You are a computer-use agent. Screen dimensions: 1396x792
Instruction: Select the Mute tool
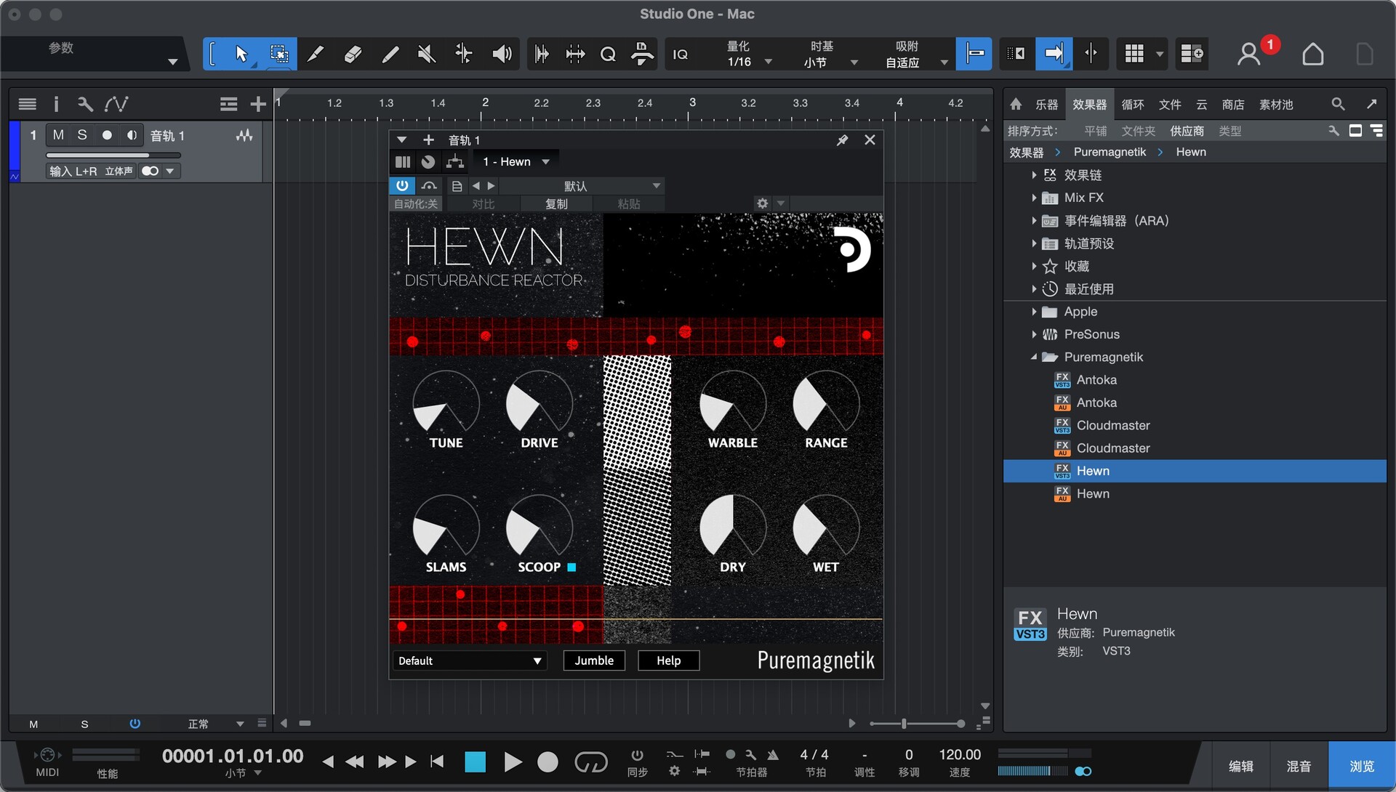click(427, 54)
